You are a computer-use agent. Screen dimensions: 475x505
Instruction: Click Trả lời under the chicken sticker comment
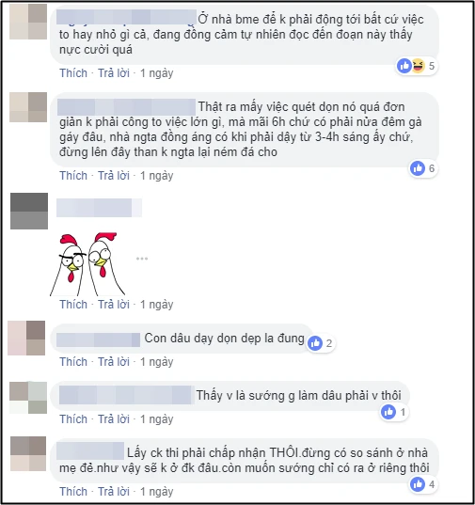click(x=114, y=305)
